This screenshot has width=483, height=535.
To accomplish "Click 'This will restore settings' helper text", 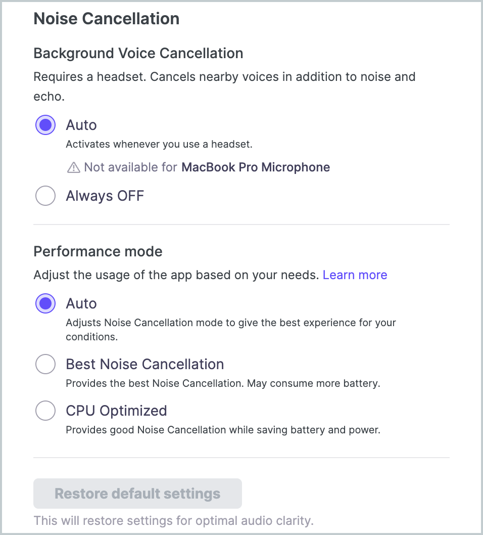I will point(173,521).
